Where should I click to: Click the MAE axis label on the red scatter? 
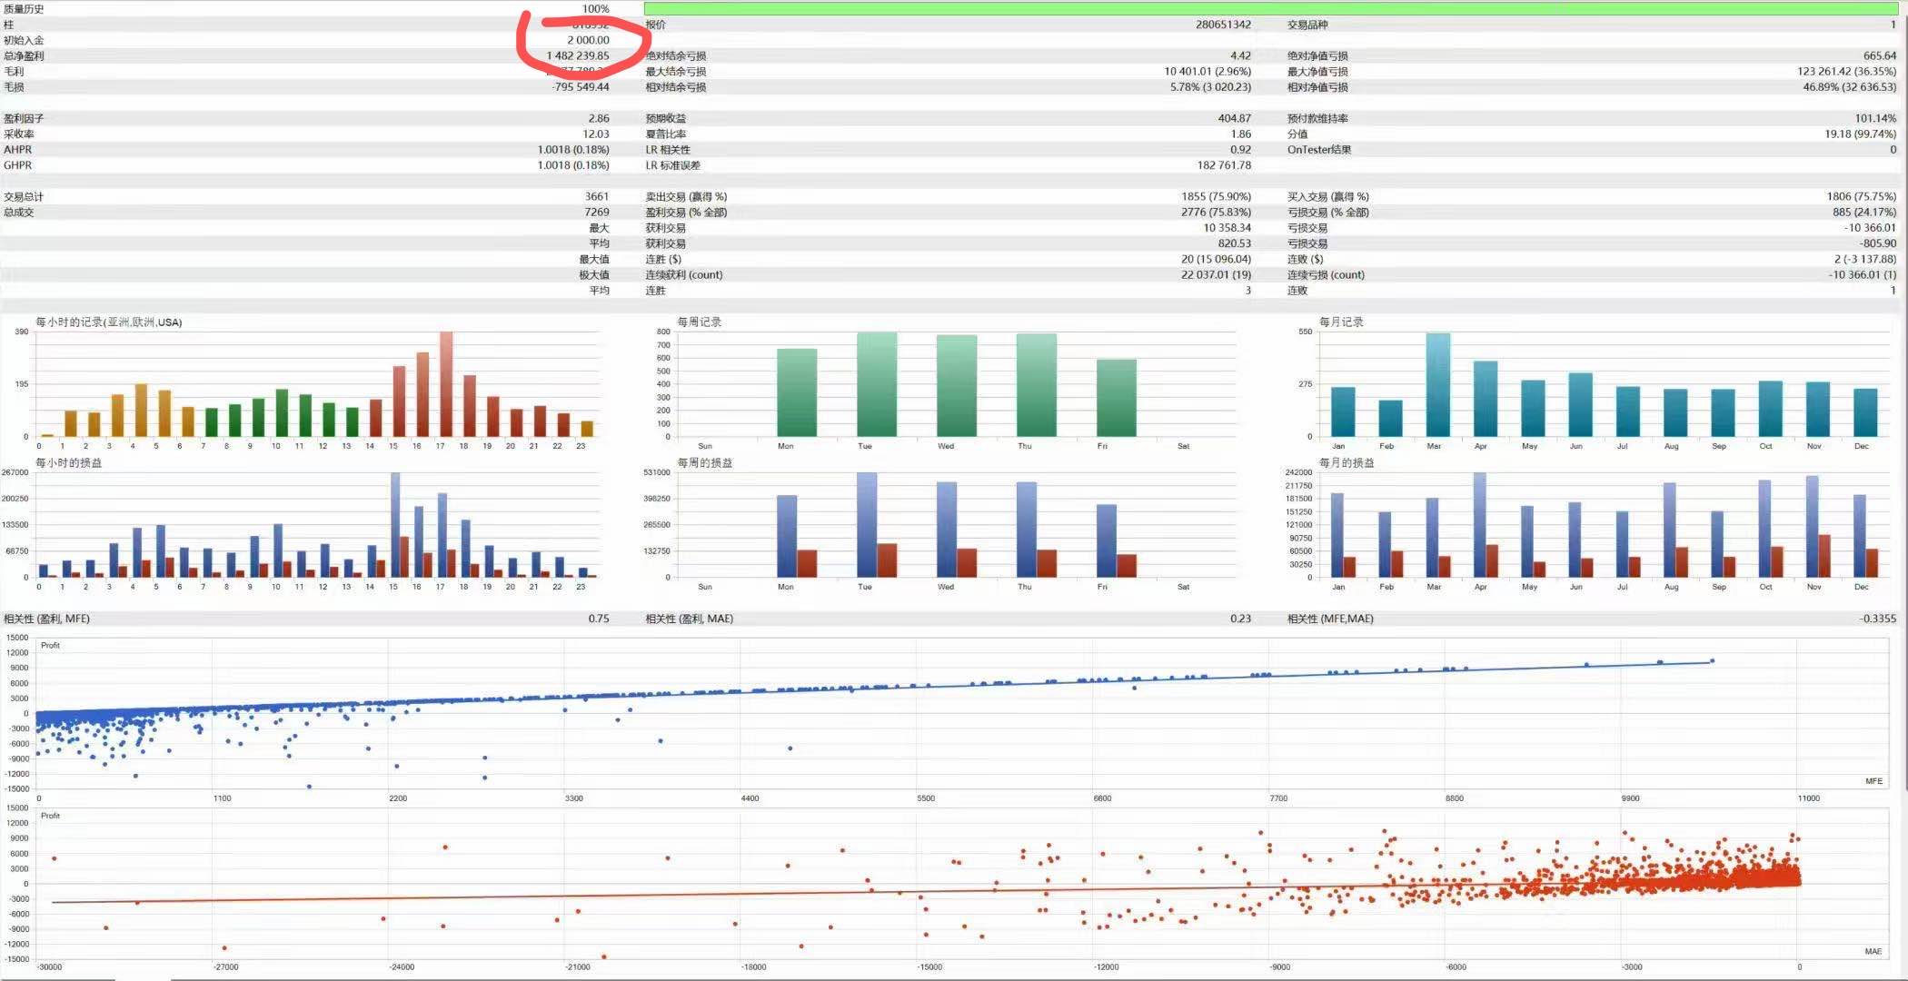1873,951
